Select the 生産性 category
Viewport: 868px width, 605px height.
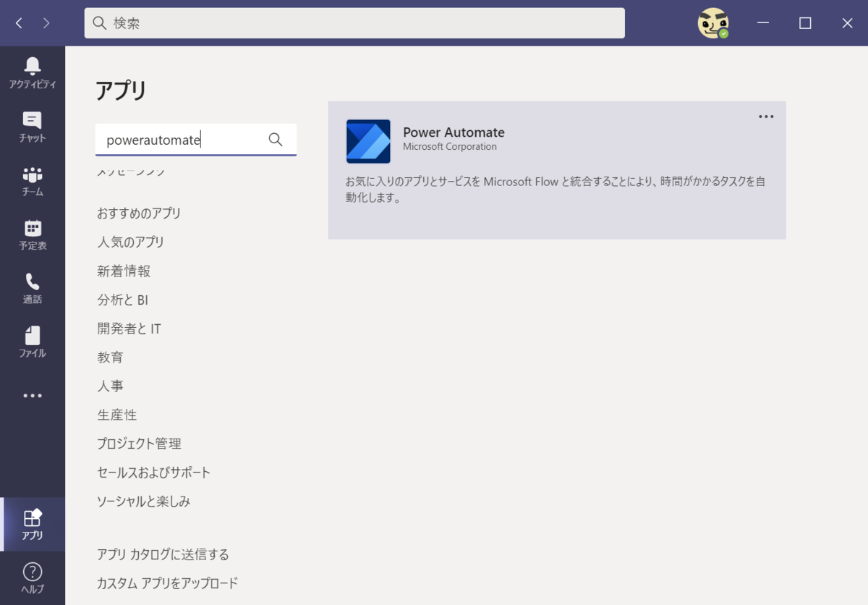pyautogui.click(x=116, y=415)
